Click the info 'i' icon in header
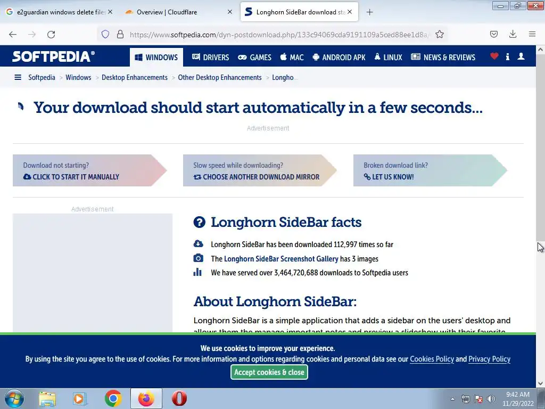This screenshot has height=409, width=545. 507,56
